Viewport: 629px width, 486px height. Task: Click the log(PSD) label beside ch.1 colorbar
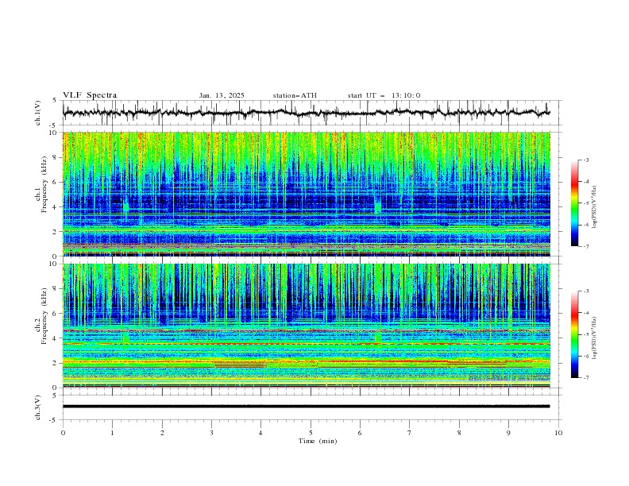594,207
